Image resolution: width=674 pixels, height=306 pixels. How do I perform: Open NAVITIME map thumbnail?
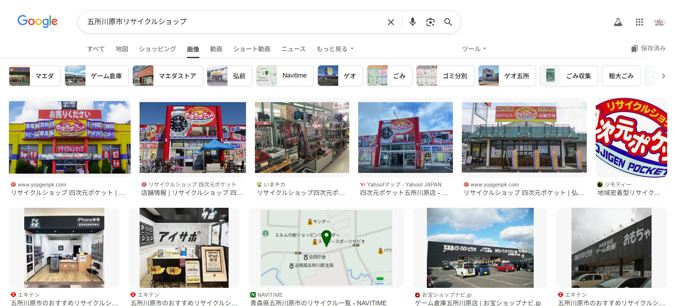326,248
